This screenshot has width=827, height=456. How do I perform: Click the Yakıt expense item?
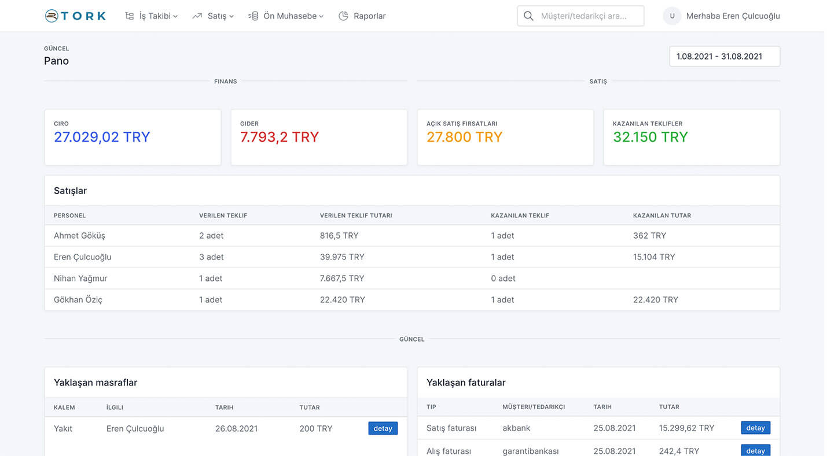point(63,429)
